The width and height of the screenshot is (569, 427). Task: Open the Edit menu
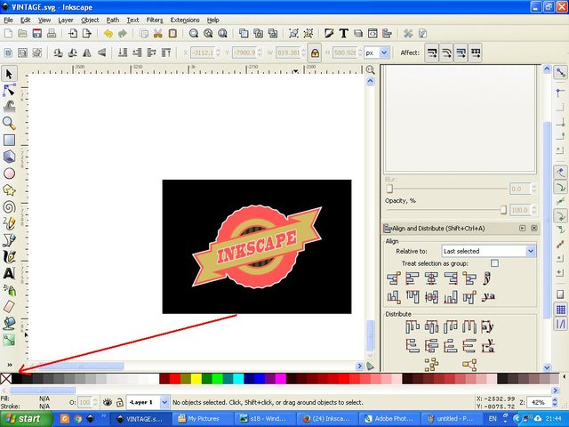tap(26, 20)
